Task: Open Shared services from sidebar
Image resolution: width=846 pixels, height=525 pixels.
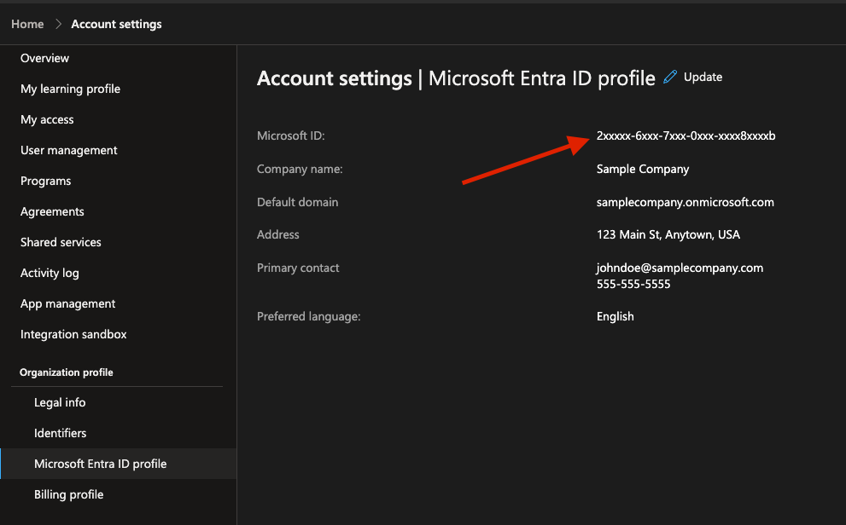Action: 60,242
